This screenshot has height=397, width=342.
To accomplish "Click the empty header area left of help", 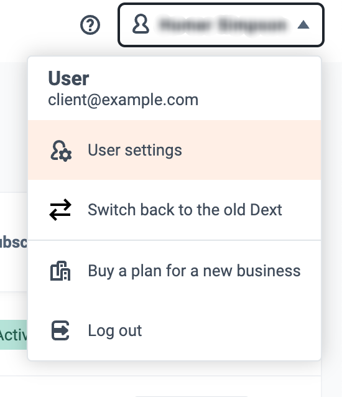I will point(38,25).
